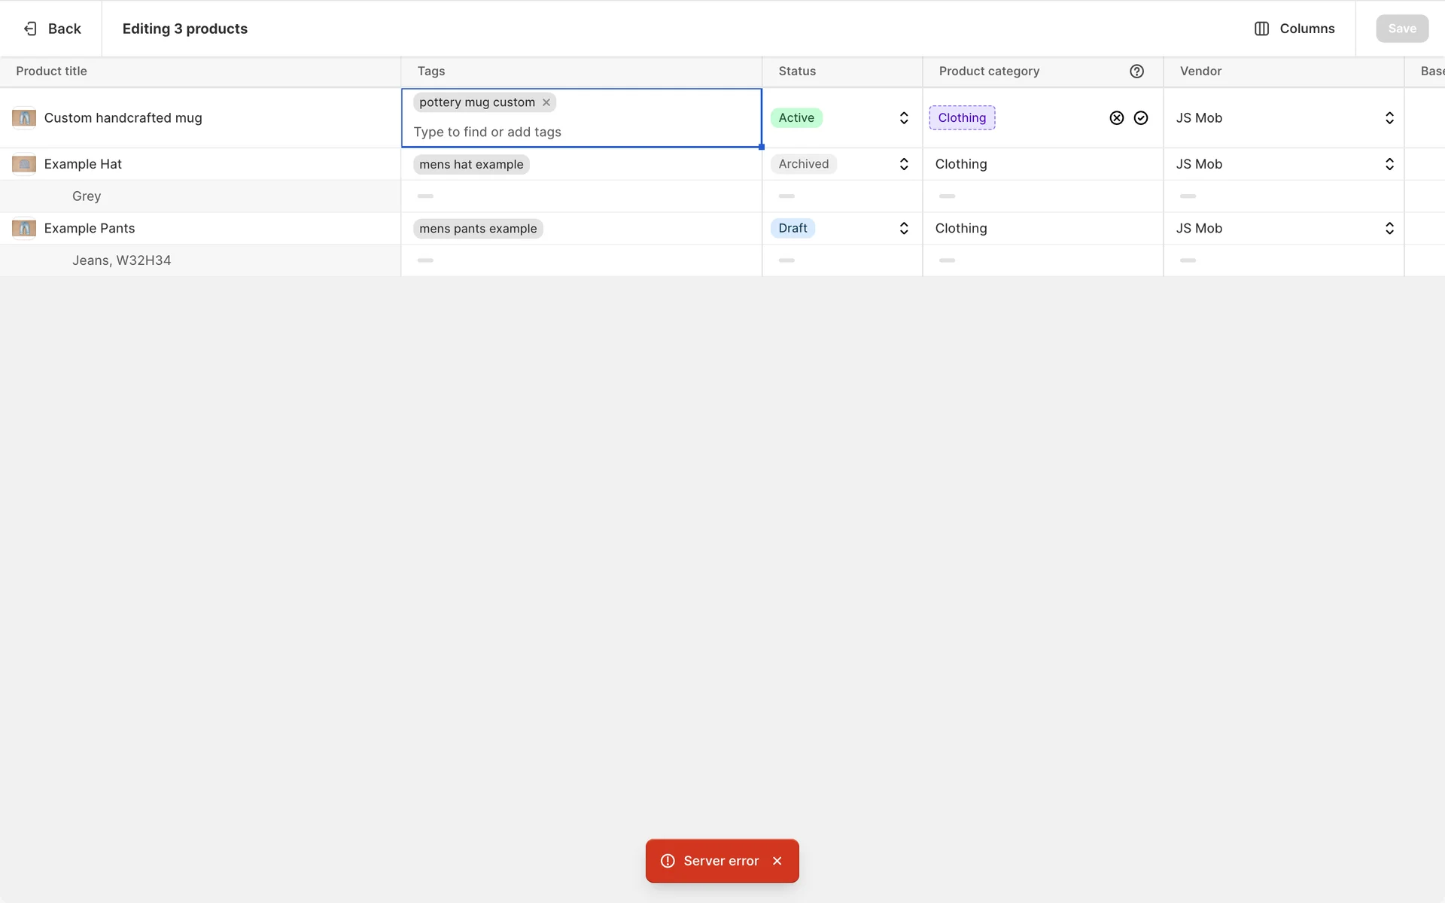Click the Tags column header
The image size is (1445, 903).
tap(431, 71)
